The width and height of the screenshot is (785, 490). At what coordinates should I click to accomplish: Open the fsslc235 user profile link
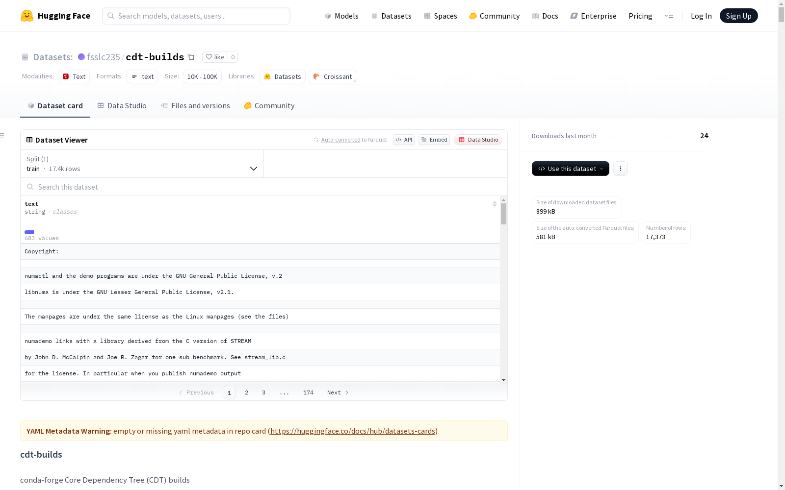pyautogui.click(x=104, y=57)
